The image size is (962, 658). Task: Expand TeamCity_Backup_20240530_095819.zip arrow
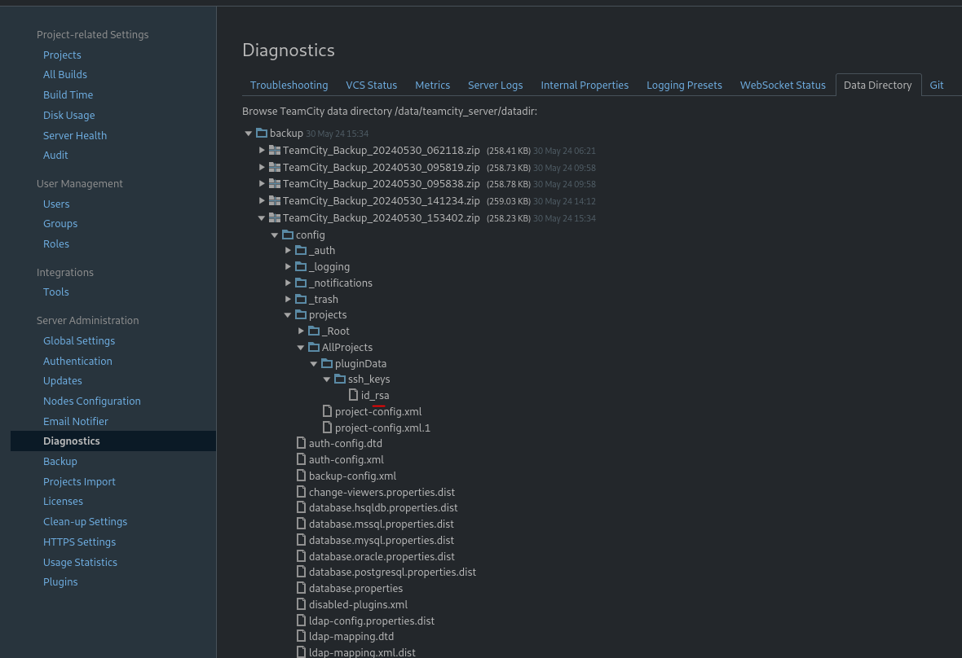coord(262,167)
